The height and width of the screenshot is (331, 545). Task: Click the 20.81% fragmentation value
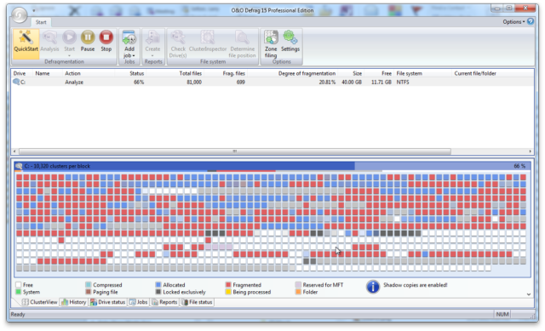[327, 82]
